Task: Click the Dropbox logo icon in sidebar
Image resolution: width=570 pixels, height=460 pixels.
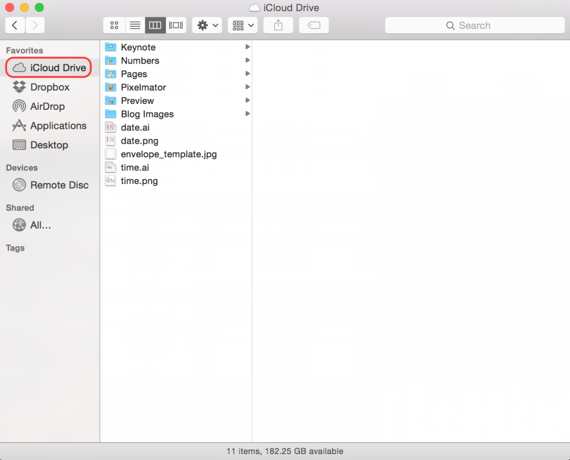Action: click(x=19, y=87)
